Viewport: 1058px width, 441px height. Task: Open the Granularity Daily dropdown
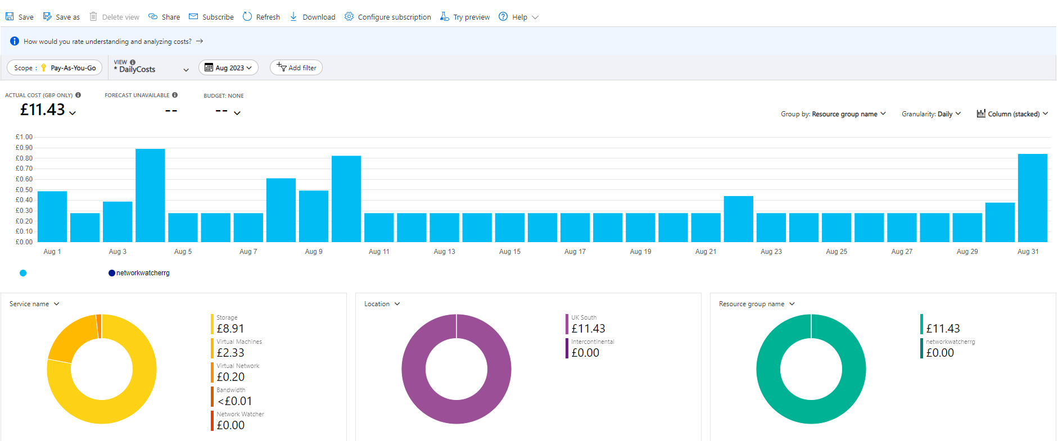coord(931,114)
